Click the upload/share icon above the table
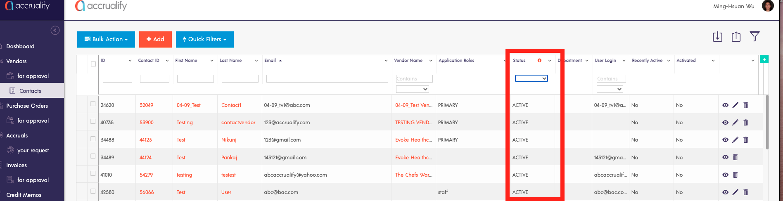This screenshot has height=201, width=783. [x=736, y=37]
